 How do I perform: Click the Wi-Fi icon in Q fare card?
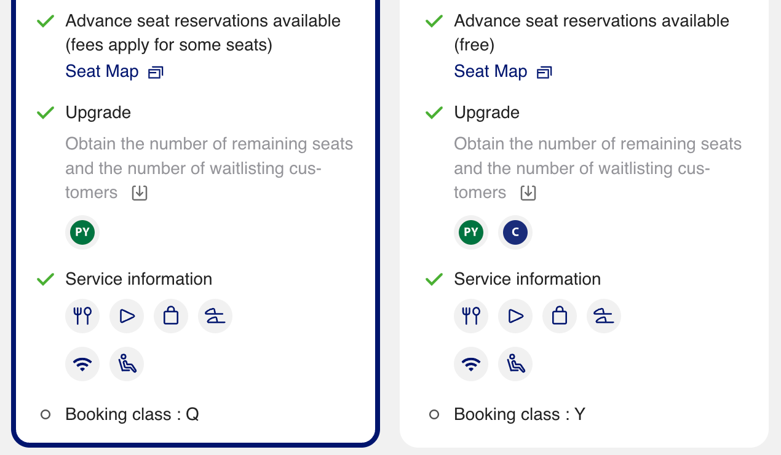(x=82, y=364)
